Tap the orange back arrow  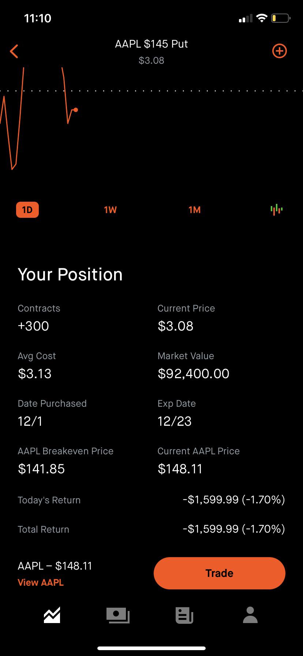[x=14, y=51]
